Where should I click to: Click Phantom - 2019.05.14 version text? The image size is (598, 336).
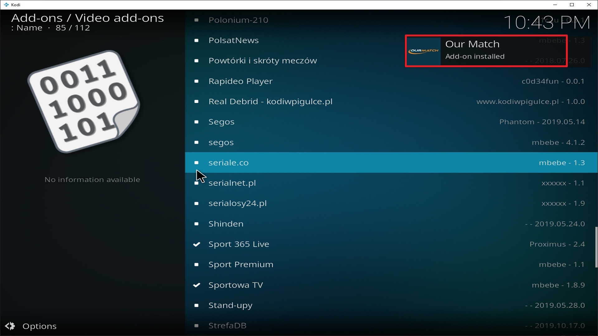(542, 122)
